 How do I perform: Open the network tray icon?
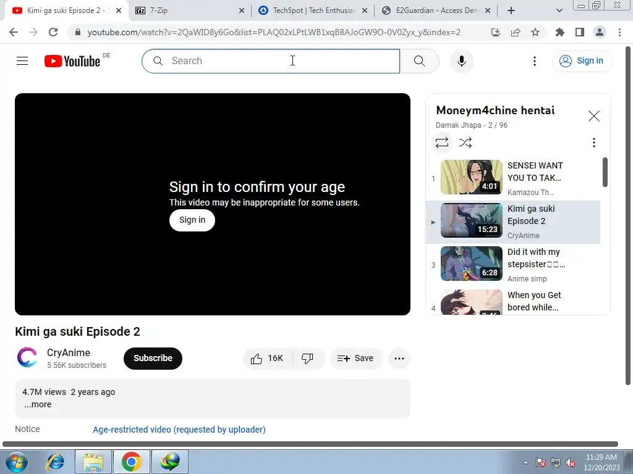coord(556,462)
